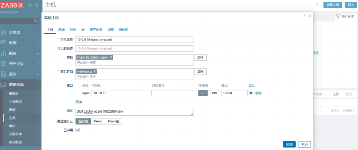
Task: Open 模板 in the sidebar
Action: 12,109
